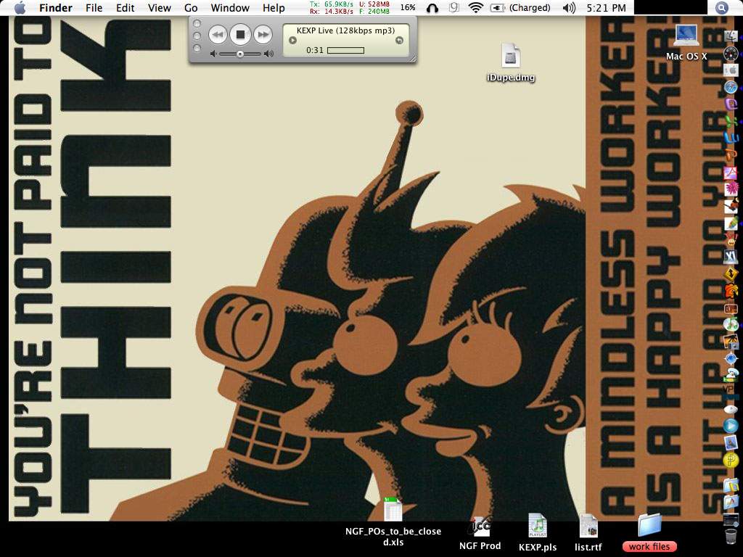
Task: Click the 16% indicator in menu bar
Action: (408, 8)
